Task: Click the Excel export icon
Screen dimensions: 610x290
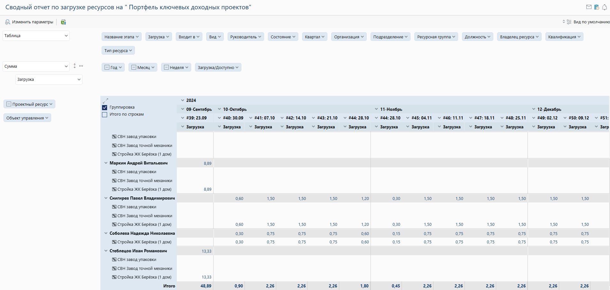Action: (63, 22)
